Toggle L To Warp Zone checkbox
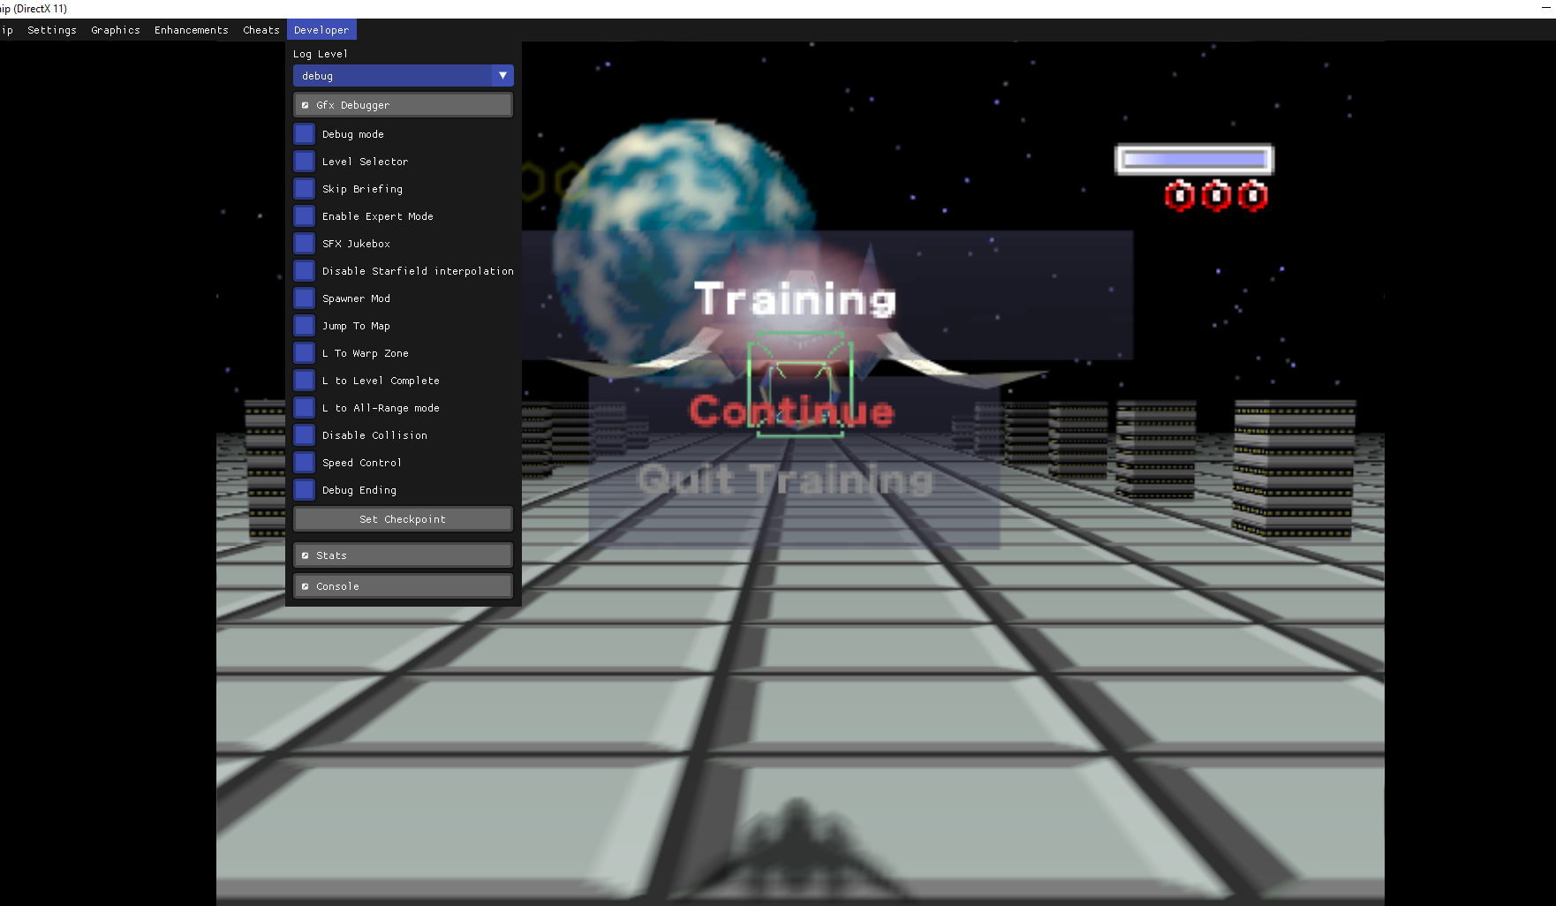1556x906 pixels. pyautogui.click(x=305, y=353)
